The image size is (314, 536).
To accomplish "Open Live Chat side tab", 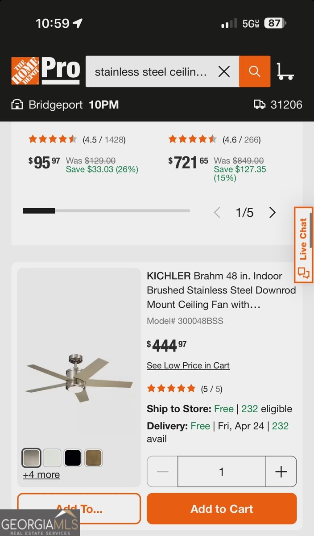I will point(303,245).
